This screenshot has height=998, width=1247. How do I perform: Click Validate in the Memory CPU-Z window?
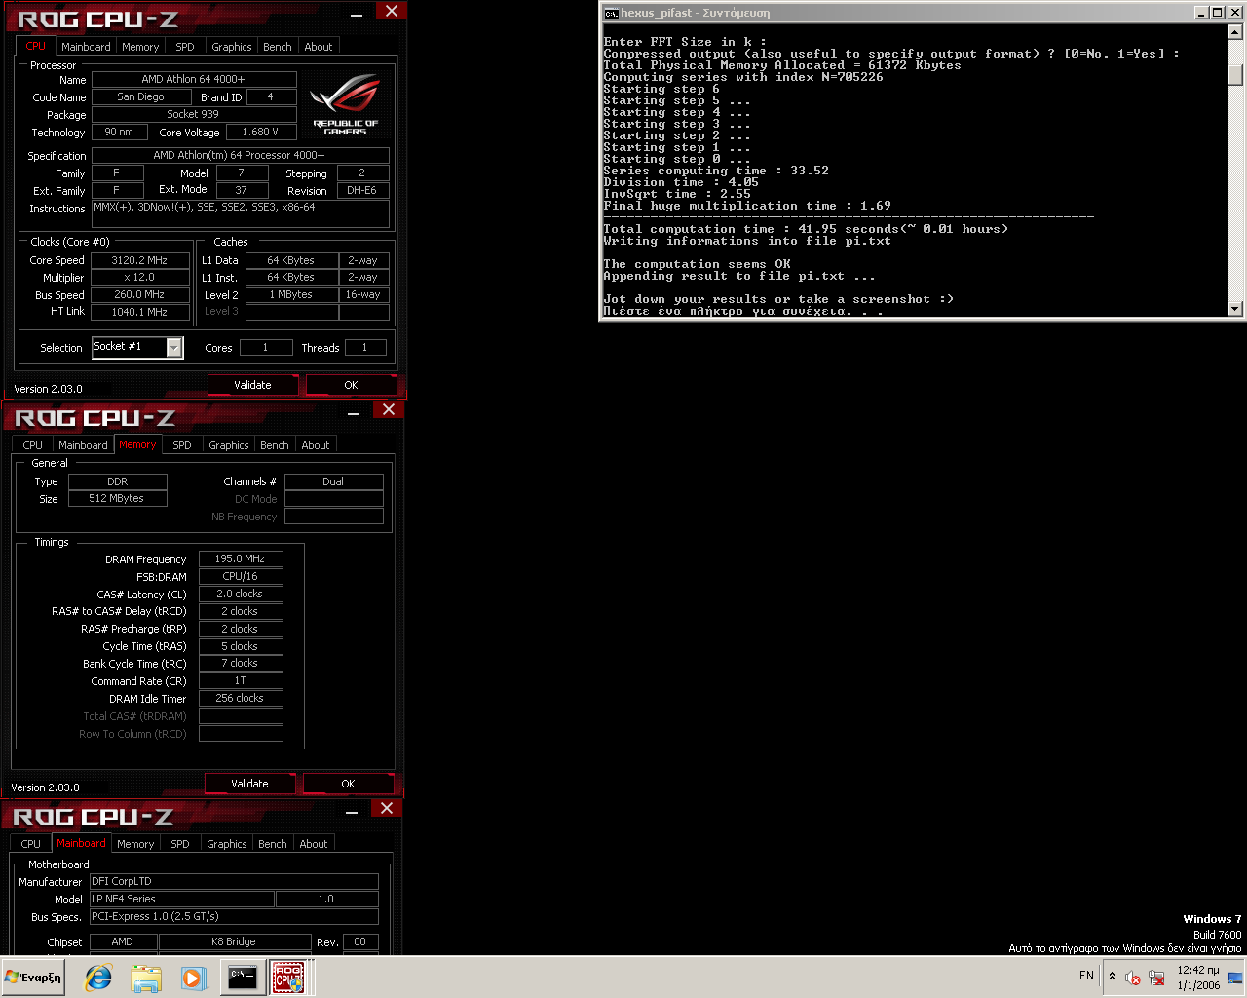pos(249,784)
